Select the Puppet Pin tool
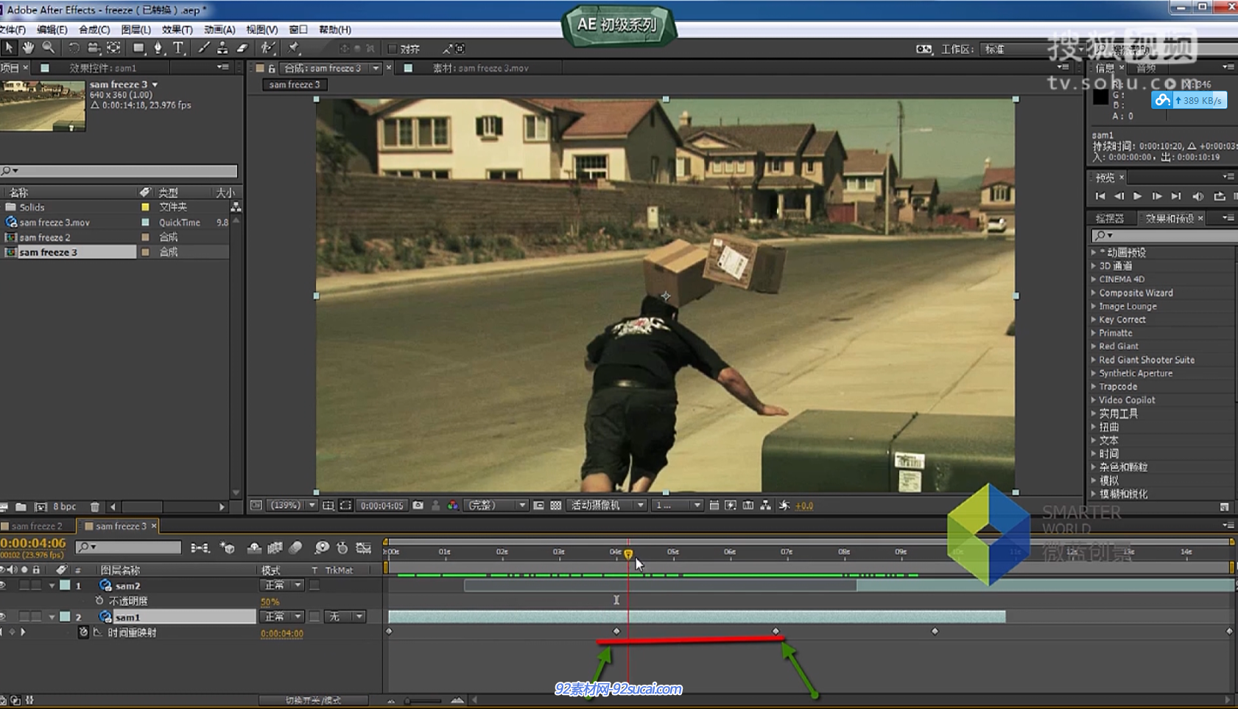The width and height of the screenshot is (1238, 709). (x=294, y=48)
